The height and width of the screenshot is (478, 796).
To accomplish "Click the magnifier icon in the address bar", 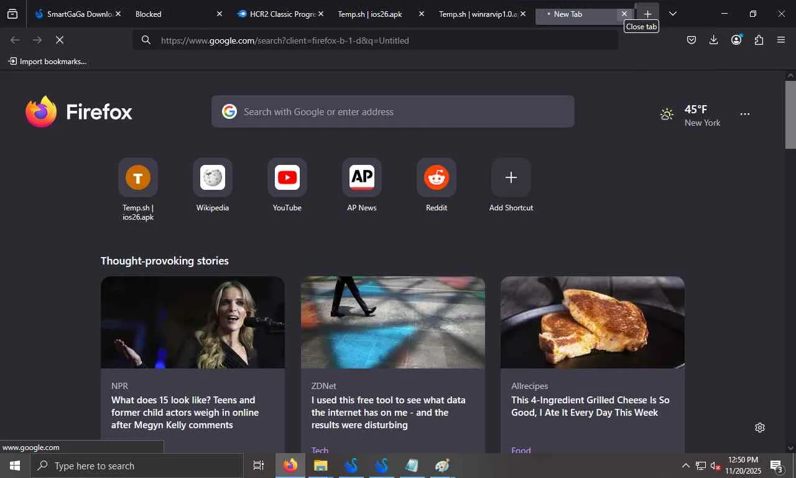I will (x=146, y=40).
